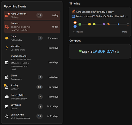The width and height of the screenshot is (132, 125).
Task: Click the cat icon next to Caty
Action: (7, 38)
